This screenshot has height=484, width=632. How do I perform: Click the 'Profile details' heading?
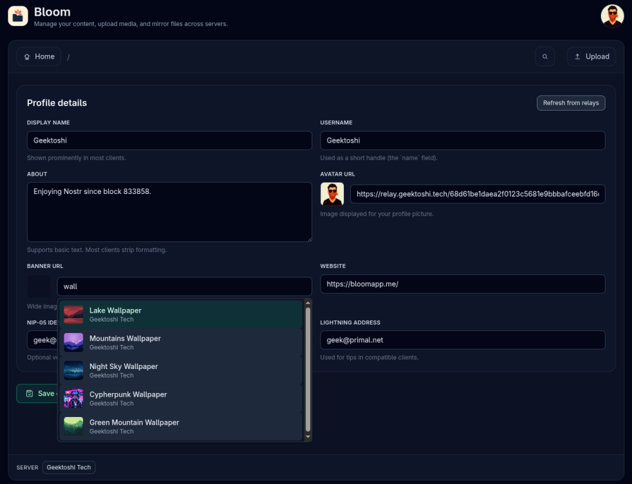57,103
